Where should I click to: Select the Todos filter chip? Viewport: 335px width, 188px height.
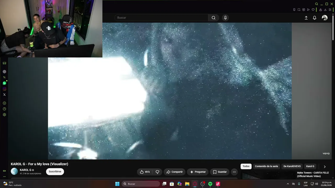pyautogui.click(x=246, y=166)
